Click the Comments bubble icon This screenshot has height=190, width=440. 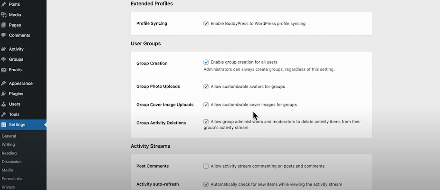4,35
